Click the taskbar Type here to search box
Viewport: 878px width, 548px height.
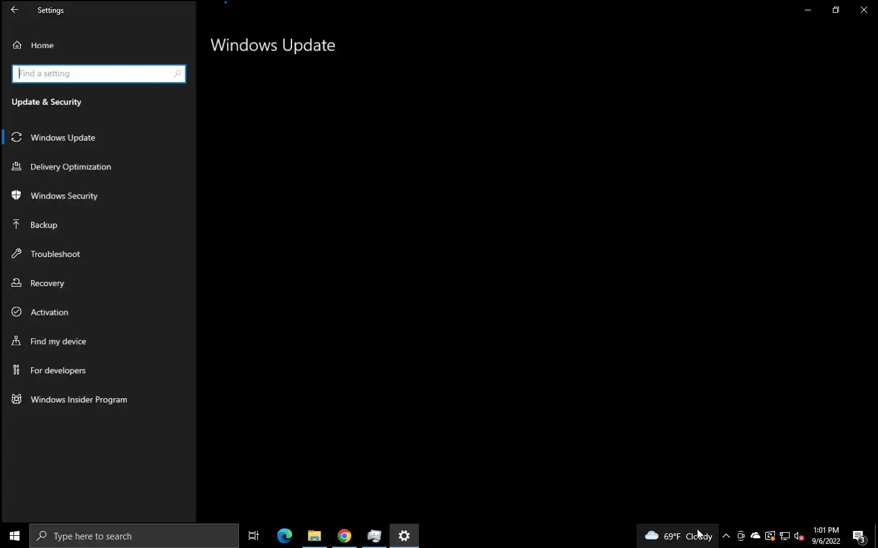134,536
